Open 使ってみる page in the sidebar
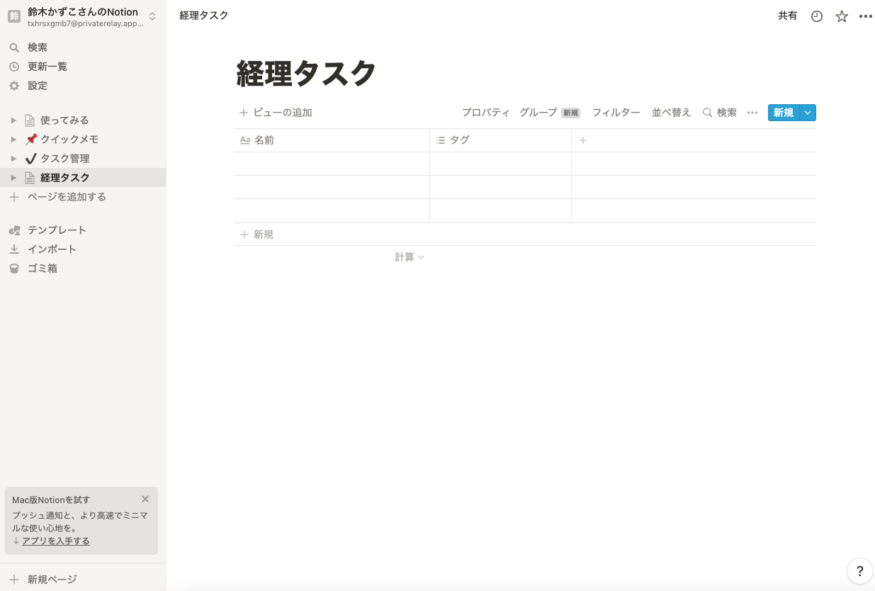This screenshot has height=591, width=875. (64, 120)
